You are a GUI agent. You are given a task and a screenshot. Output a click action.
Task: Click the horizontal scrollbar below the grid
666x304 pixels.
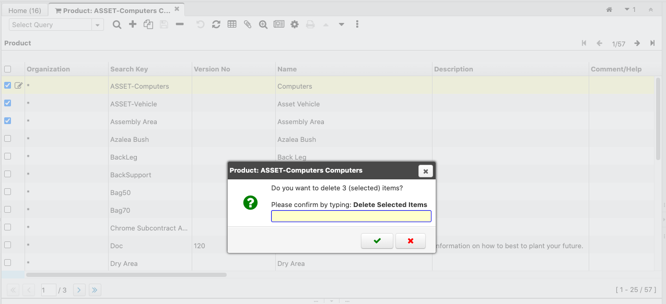tap(126, 274)
